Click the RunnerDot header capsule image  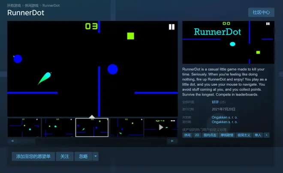point(228,42)
